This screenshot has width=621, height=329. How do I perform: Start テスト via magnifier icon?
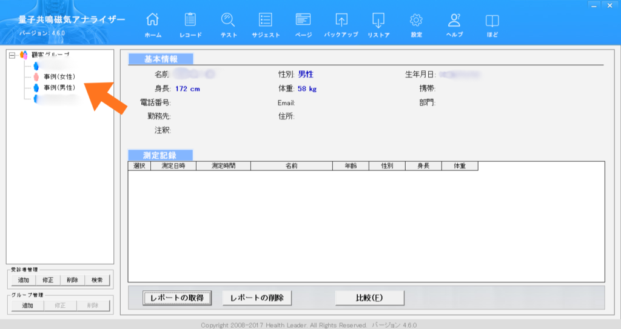228,20
